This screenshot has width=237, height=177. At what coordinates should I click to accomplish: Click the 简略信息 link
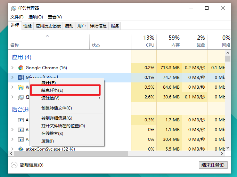click(x=29, y=165)
